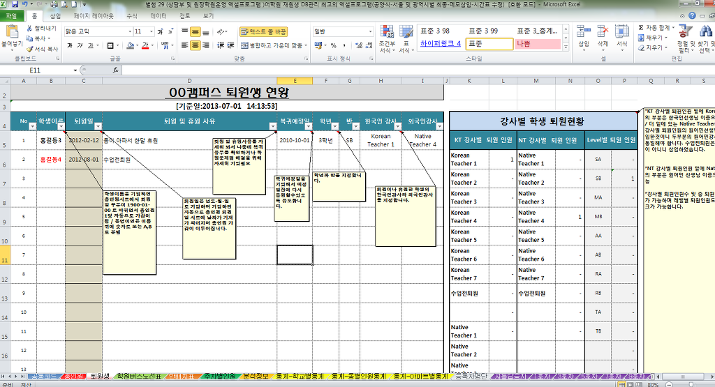
Task: Open the 학년 column filter dropdown
Action: (x=334, y=126)
